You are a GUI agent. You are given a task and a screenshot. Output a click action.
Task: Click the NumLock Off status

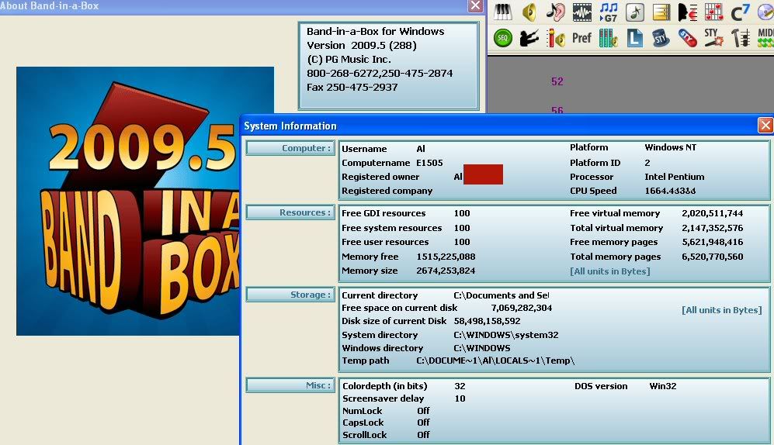coord(423,411)
